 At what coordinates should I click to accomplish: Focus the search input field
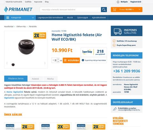tap(70, 10)
